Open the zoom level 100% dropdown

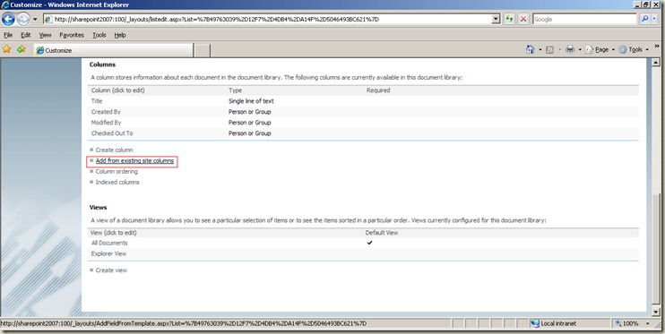632,323
